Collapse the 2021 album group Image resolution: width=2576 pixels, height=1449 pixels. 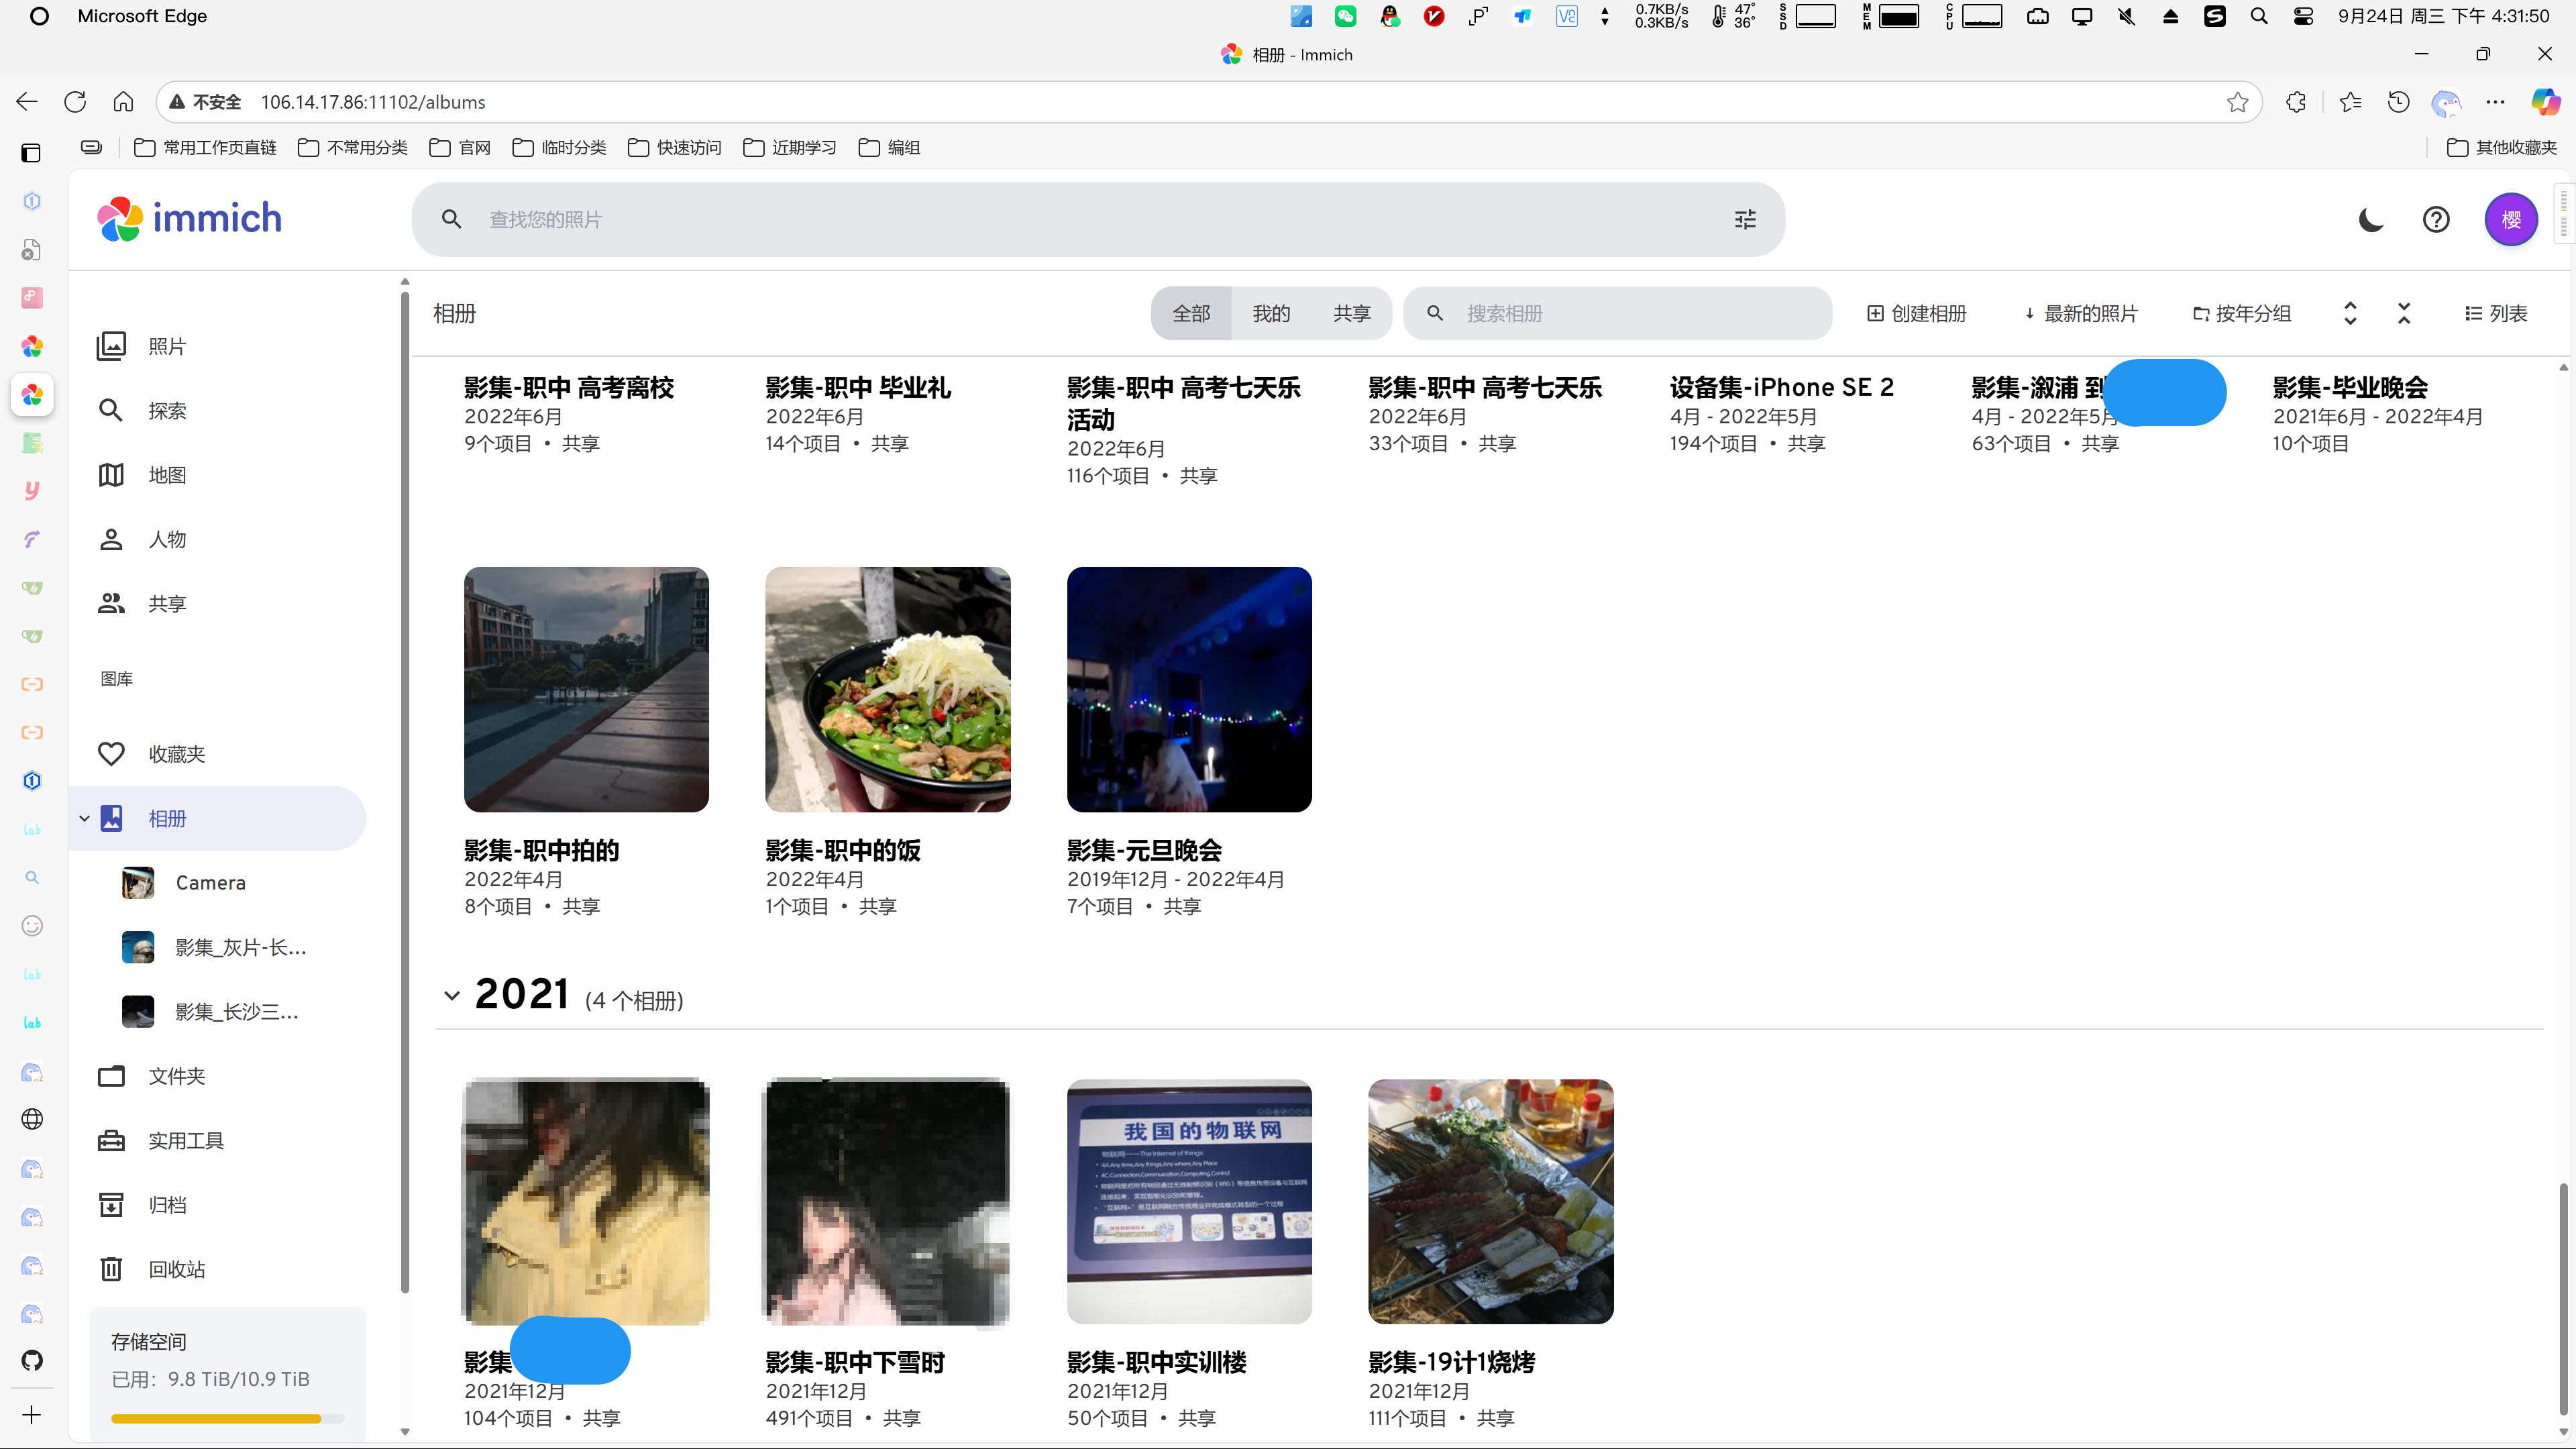(x=452, y=996)
